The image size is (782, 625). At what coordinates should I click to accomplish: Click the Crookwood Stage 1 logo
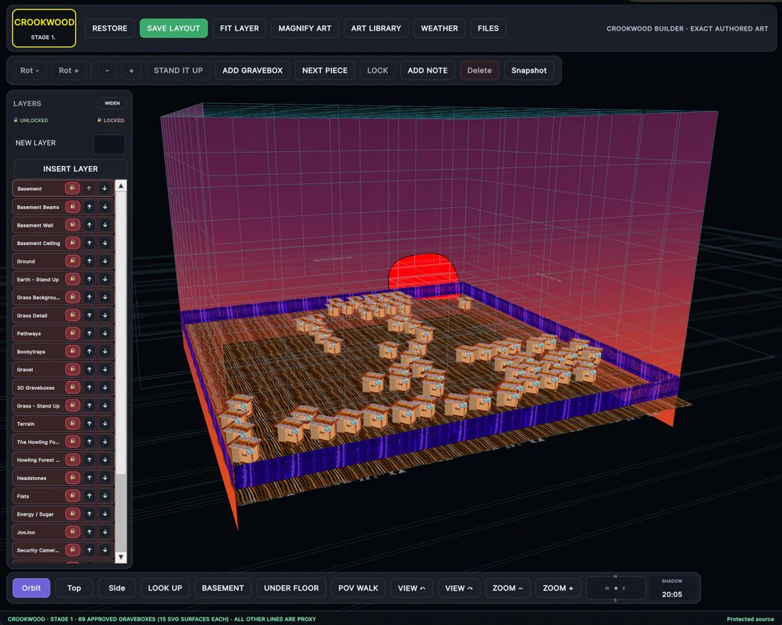(44, 28)
